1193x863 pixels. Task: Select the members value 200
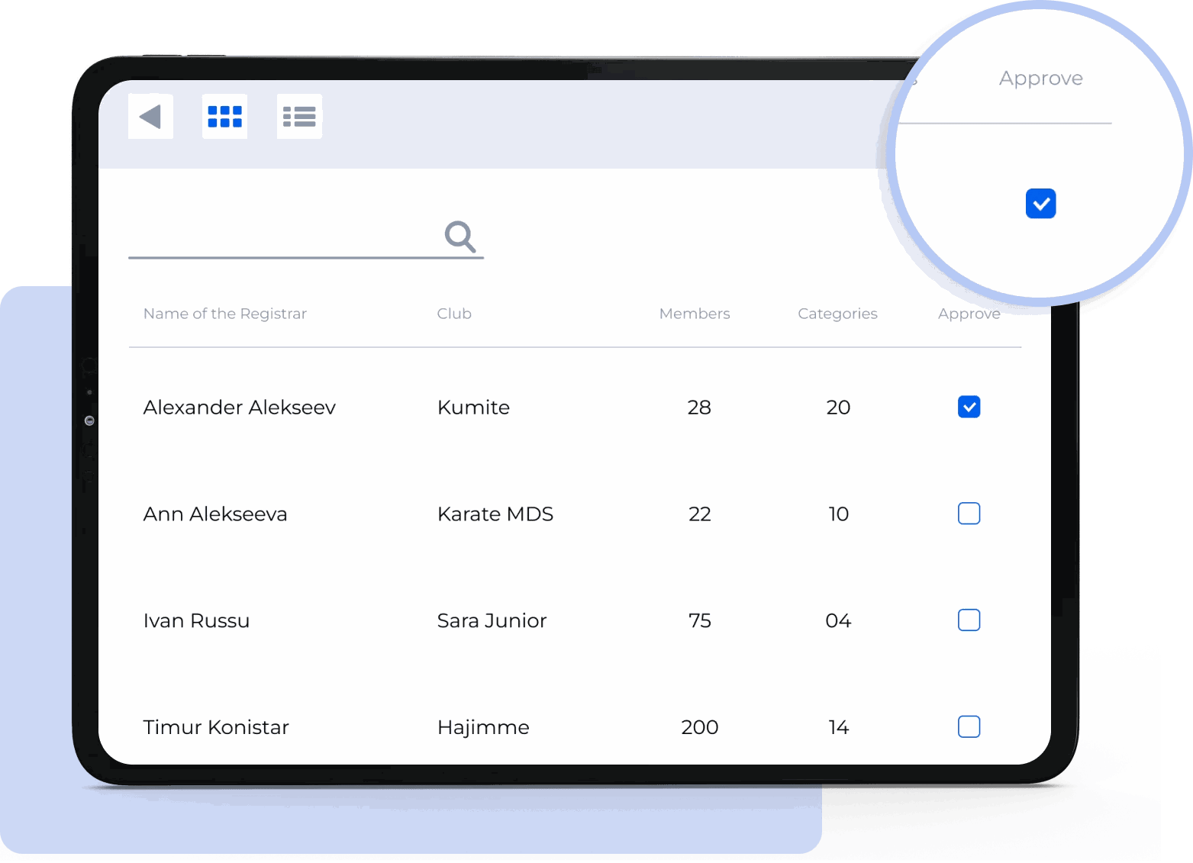[699, 727]
